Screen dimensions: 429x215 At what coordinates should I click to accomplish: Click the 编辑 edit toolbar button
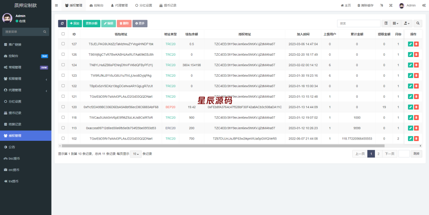pos(109,23)
